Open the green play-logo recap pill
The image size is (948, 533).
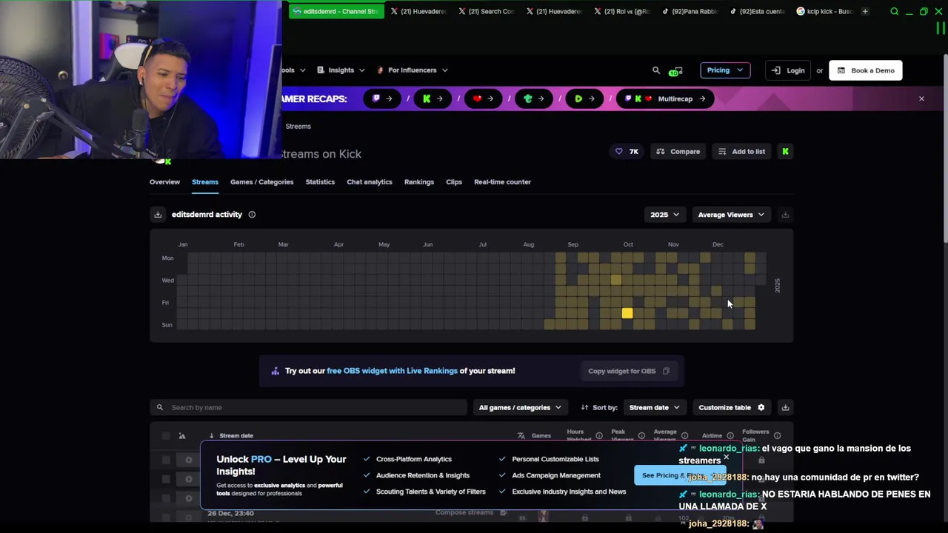click(584, 98)
